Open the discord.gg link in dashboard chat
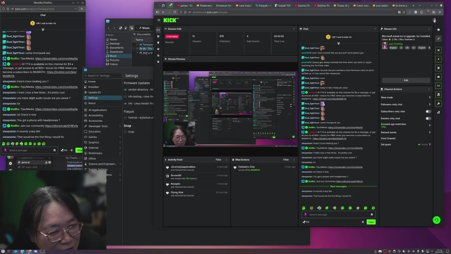 point(349,181)
